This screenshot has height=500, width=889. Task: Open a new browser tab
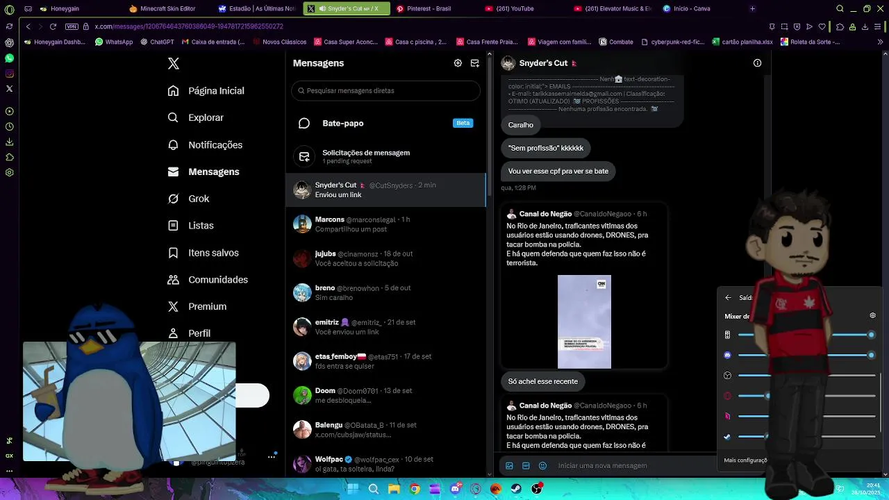pos(752,8)
